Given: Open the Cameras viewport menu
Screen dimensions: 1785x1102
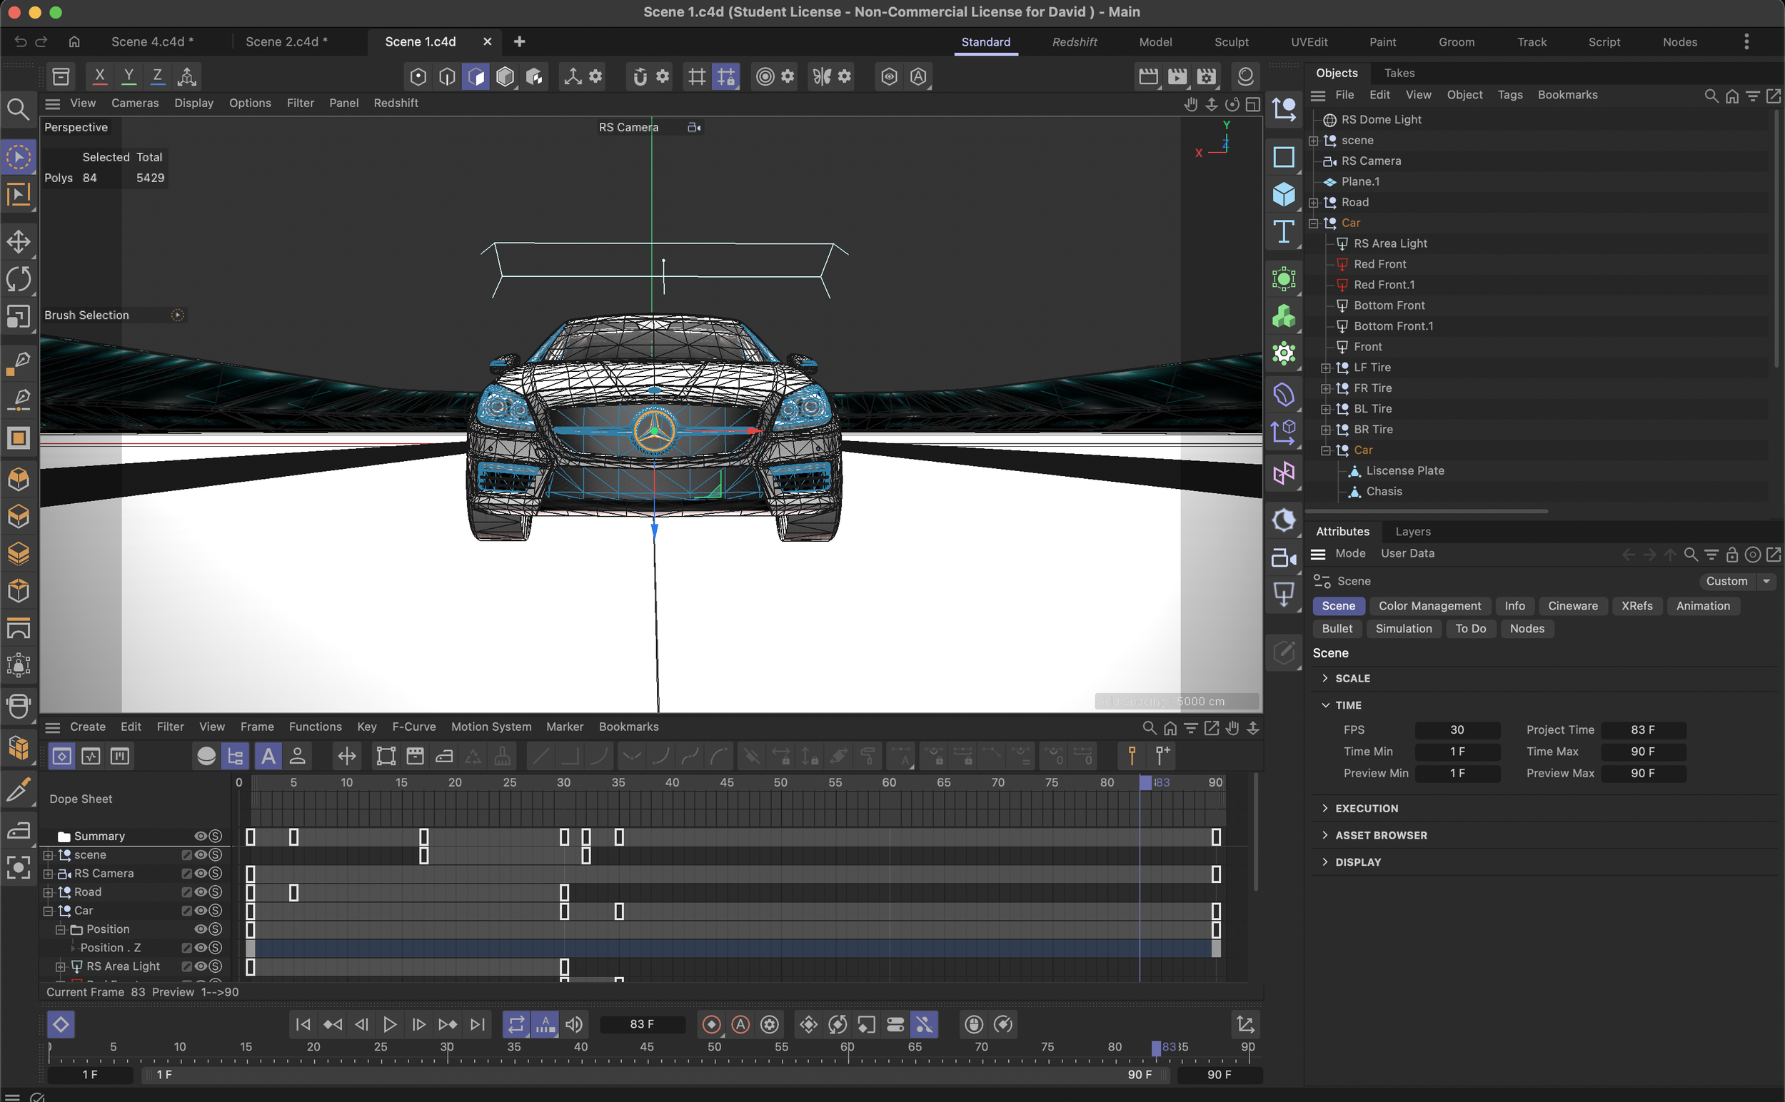Looking at the screenshot, I should 135,103.
